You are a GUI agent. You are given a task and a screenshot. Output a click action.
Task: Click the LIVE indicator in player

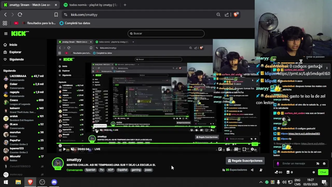coord(97,149)
